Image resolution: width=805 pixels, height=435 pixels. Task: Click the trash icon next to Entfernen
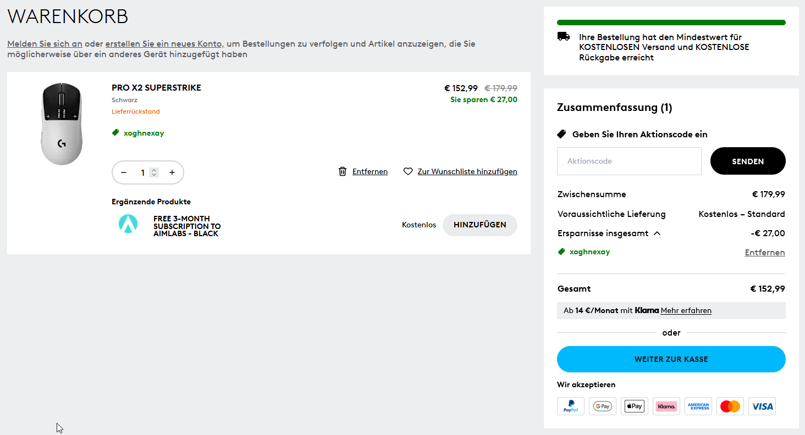(x=343, y=171)
